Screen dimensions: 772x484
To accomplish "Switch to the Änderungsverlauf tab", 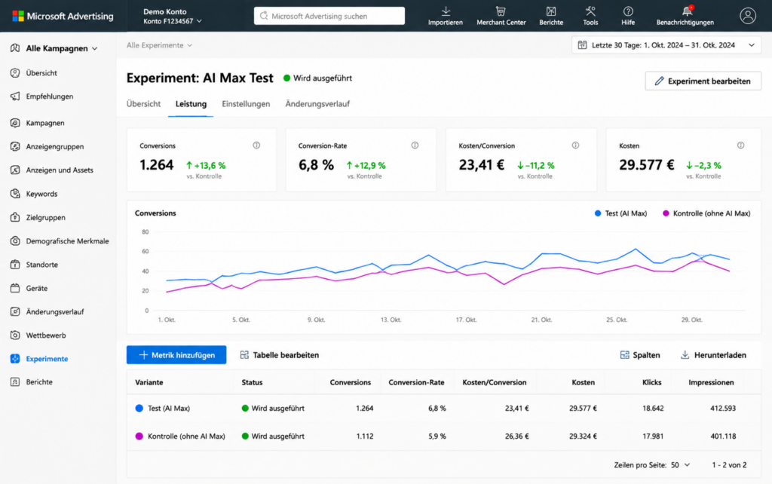I will point(317,104).
